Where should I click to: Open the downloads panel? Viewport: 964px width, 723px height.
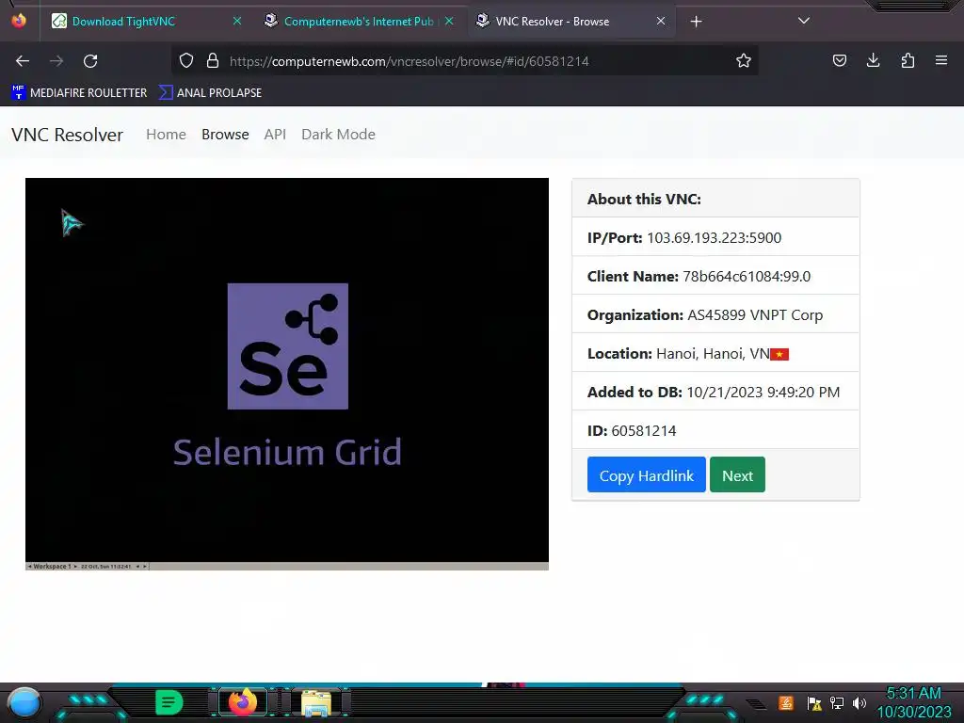click(x=873, y=60)
